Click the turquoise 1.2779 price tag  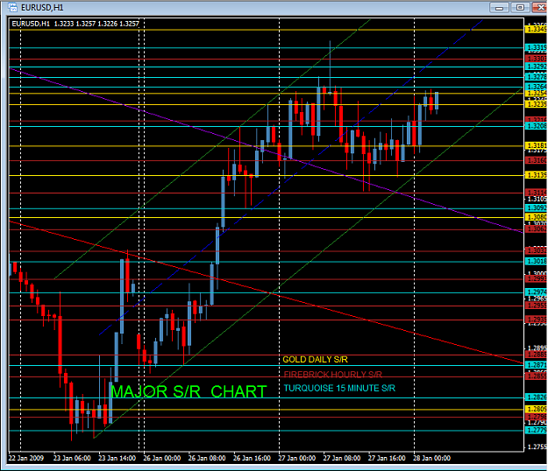click(x=536, y=430)
